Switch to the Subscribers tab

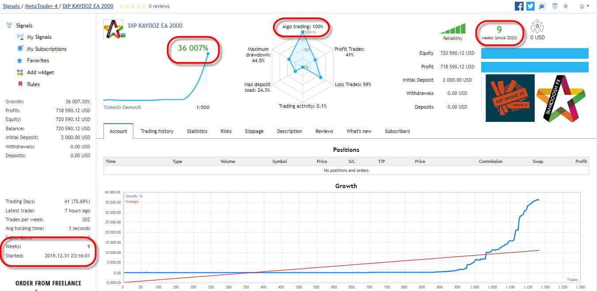397,131
